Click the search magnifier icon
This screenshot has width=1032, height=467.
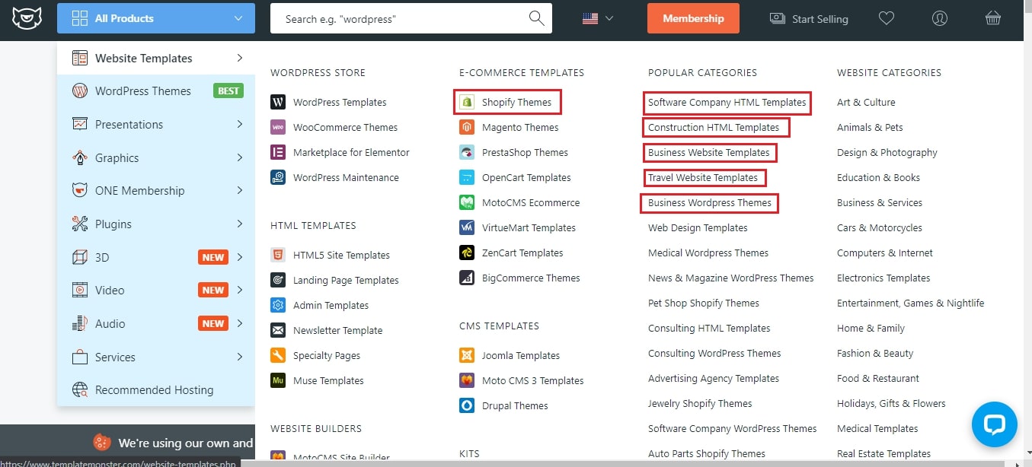536,18
